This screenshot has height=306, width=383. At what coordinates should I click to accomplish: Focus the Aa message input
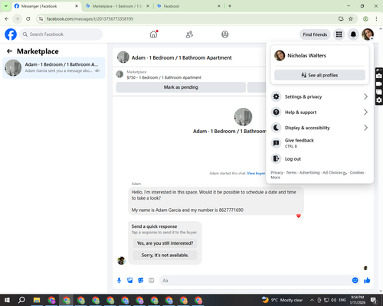click(x=255, y=281)
